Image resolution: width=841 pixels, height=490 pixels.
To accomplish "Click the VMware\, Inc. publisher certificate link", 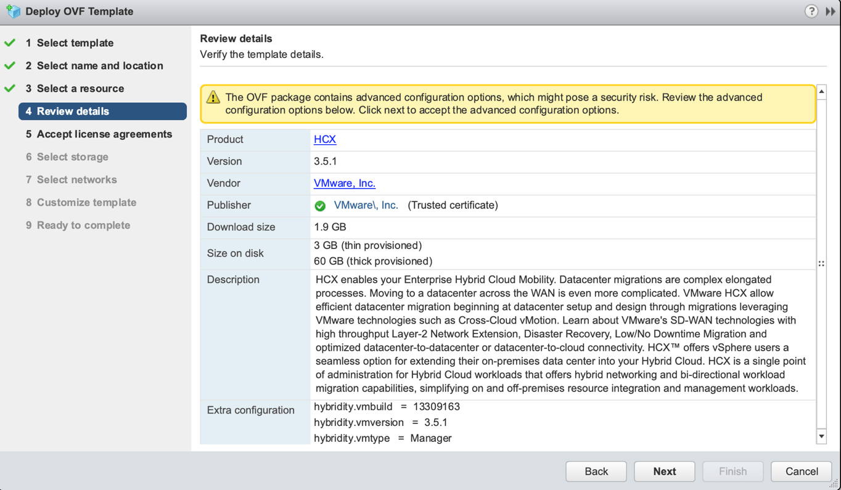I will tap(366, 205).
